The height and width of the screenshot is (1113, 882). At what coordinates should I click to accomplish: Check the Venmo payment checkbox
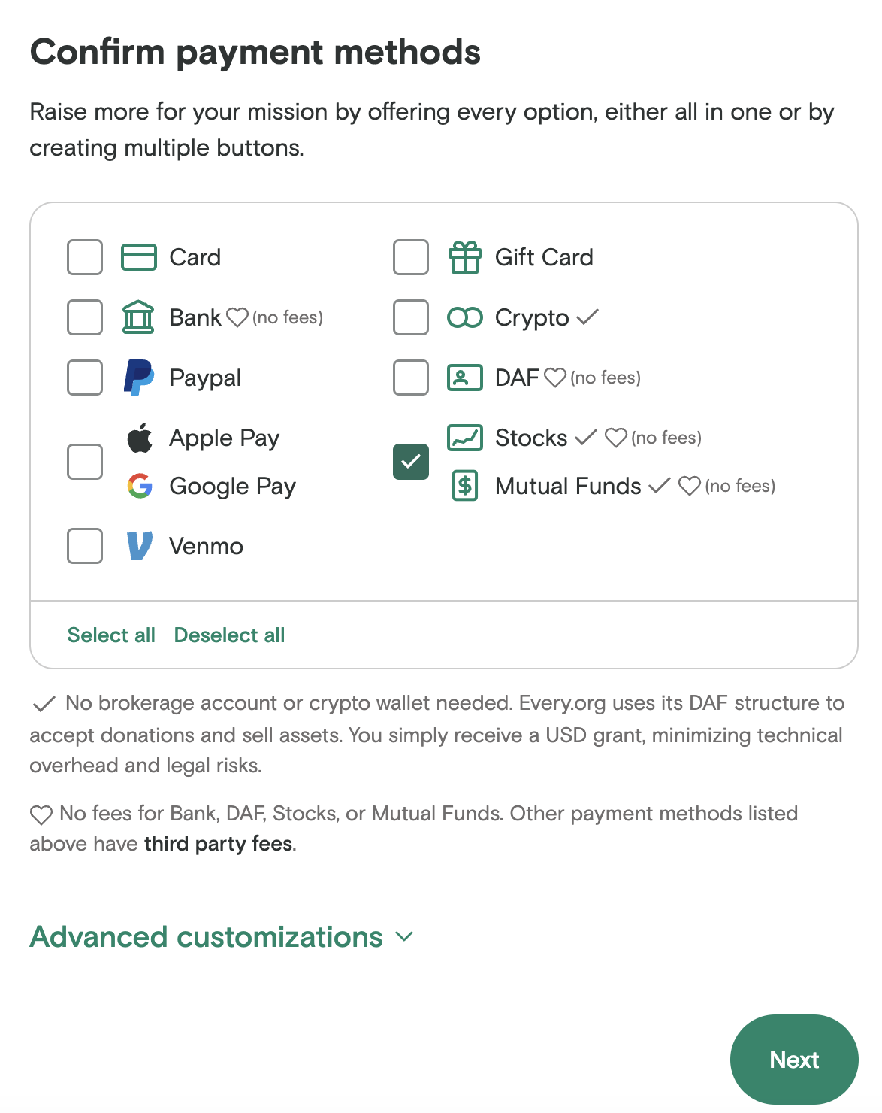[85, 546]
